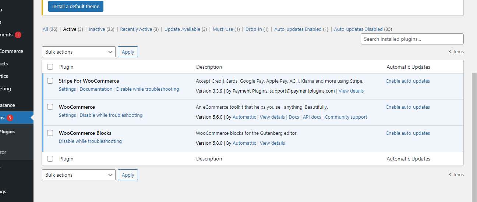Show All (36) plugins filter
This screenshot has width=477, height=202.
50,29
